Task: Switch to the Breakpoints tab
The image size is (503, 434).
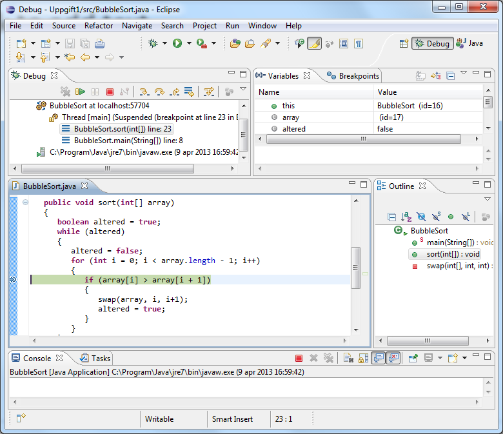Action: (353, 76)
